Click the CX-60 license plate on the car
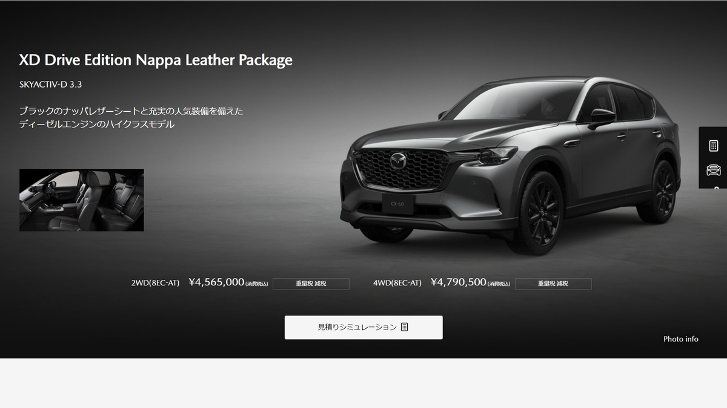727x408 pixels. tap(397, 204)
